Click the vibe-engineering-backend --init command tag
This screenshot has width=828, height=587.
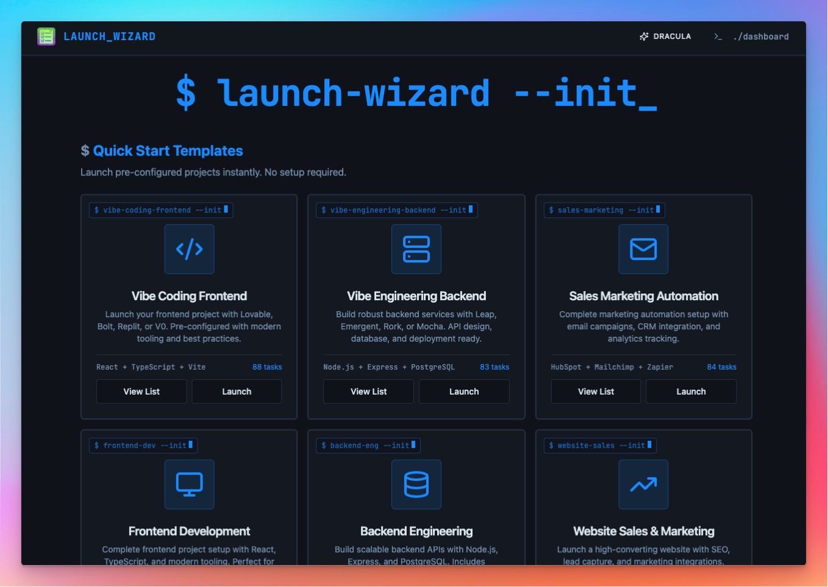pyautogui.click(x=397, y=210)
